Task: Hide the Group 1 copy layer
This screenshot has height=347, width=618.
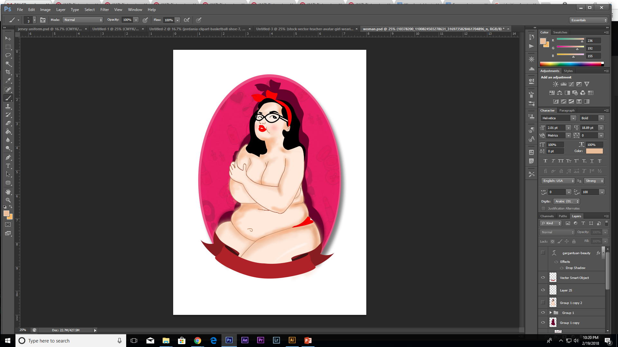Action: [x=543, y=323]
